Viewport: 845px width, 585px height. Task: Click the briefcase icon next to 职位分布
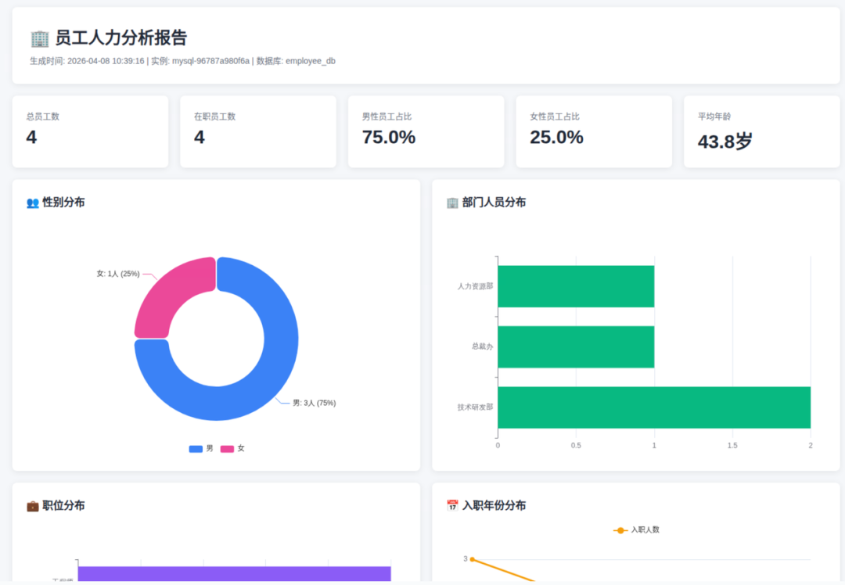click(x=33, y=506)
